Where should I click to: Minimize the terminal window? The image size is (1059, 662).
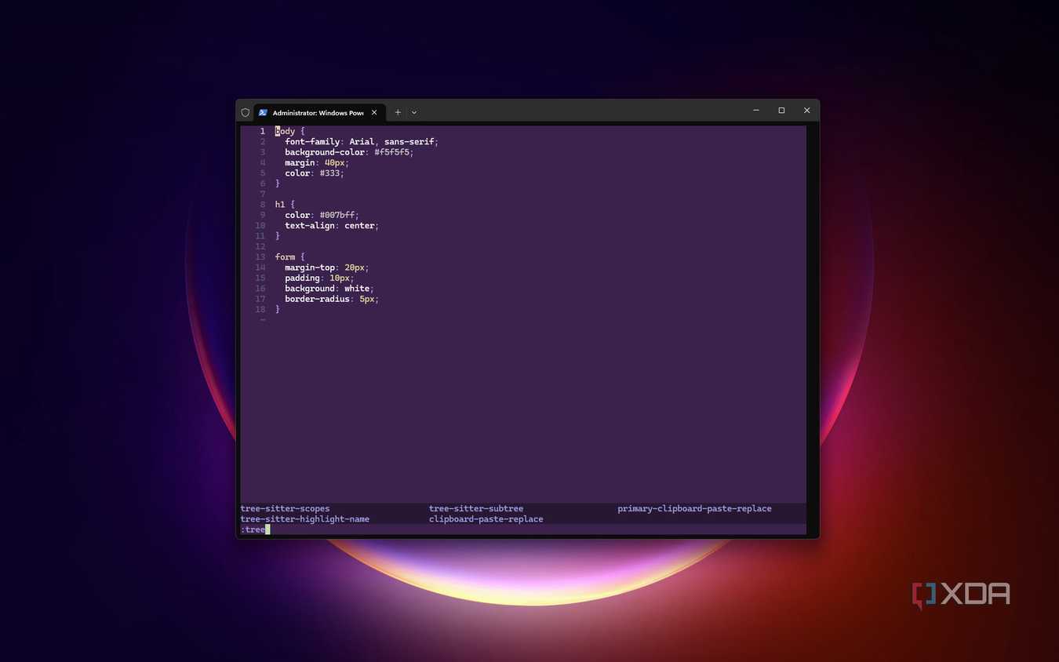click(756, 111)
